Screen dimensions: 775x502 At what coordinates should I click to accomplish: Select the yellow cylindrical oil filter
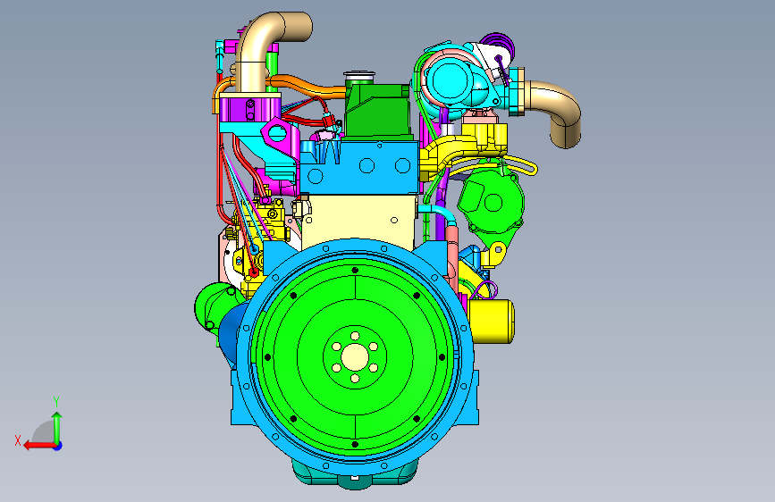click(x=492, y=322)
